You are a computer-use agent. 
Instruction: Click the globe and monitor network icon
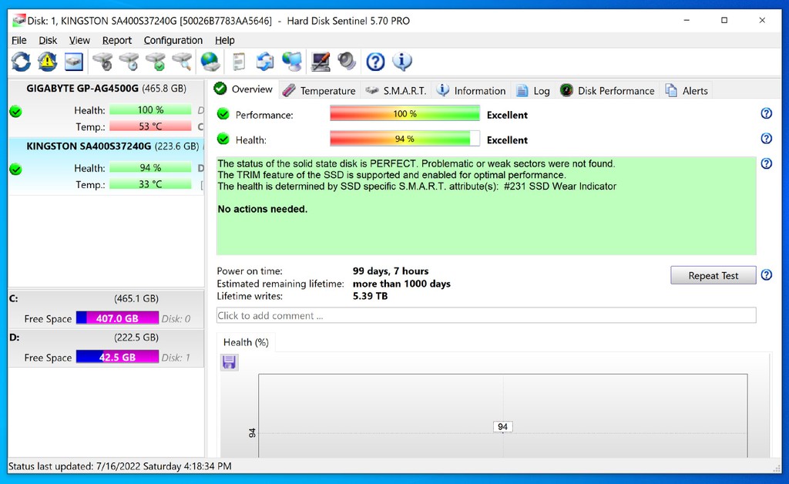pyautogui.click(x=292, y=62)
